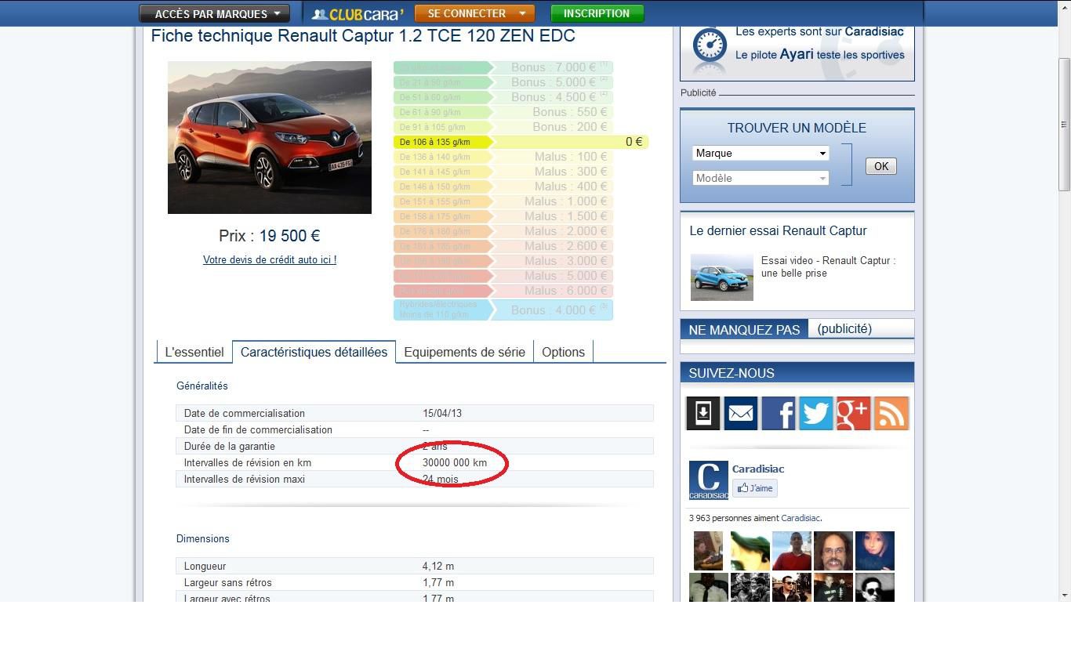Open the Equipements de série tab
The height and width of the screenshot is (670, 1071).
[464, 352]
